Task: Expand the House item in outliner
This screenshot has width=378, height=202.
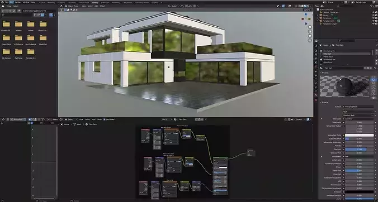Action: (x=318, y=15)
